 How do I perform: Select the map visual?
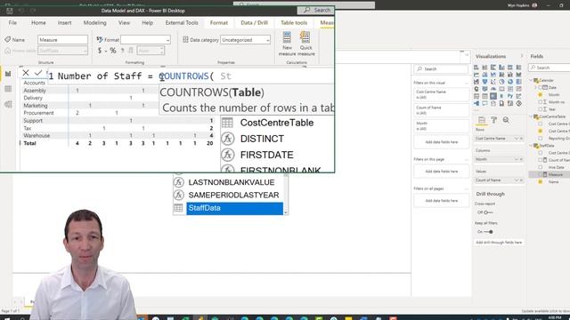476,89
